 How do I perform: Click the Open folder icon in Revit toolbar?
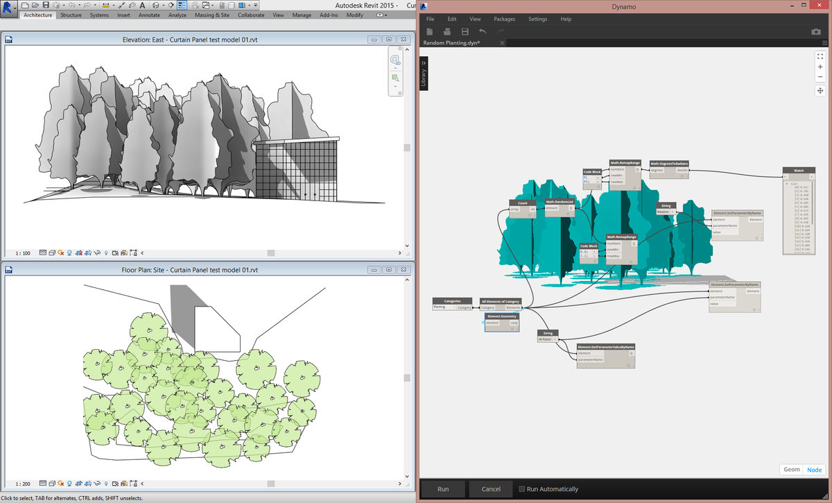(35, 5)
